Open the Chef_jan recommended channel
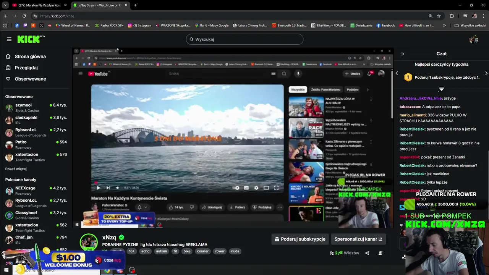Screen dimensions: 489x275 tap(36, 240)
